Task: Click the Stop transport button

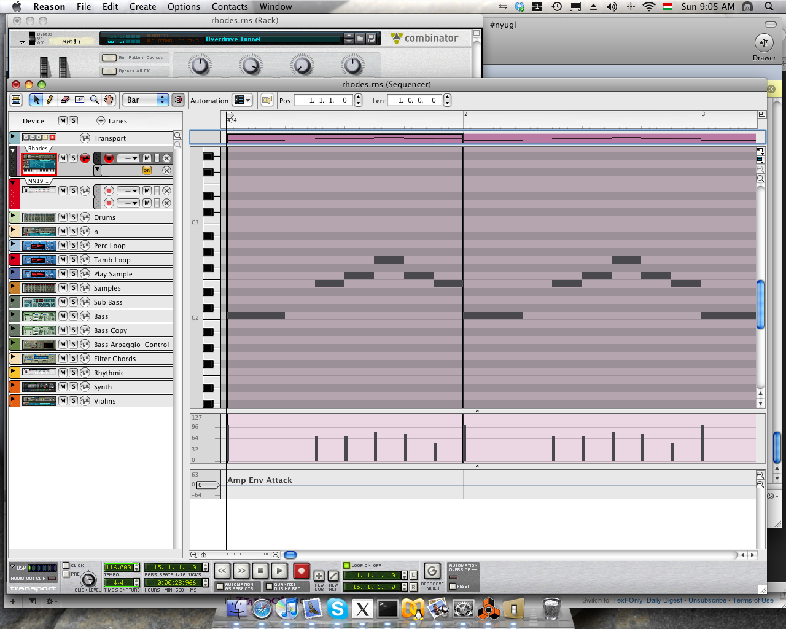Action: (260, 571)
